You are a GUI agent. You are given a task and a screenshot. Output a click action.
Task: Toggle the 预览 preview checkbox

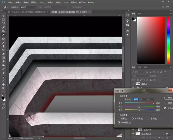pyautogui.click(x=165, y=108)
